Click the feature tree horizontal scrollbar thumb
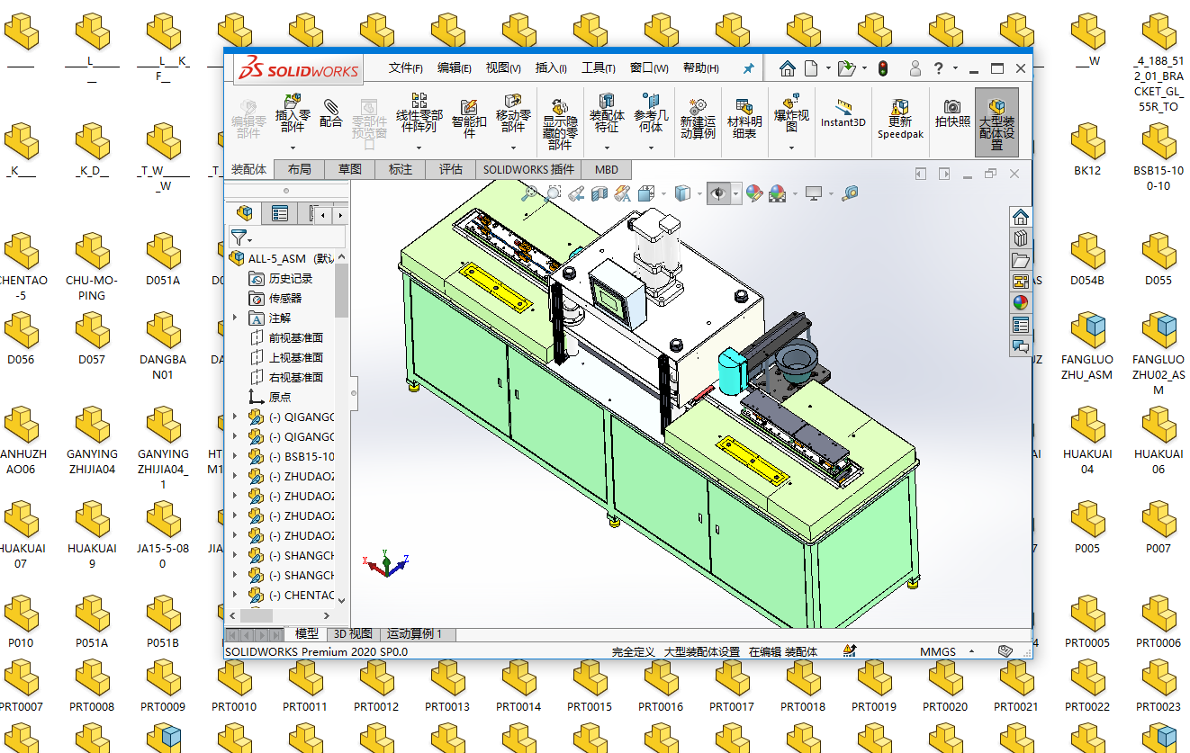The width and height of the screenshot is (1190, 753). (x=256, y=615)
